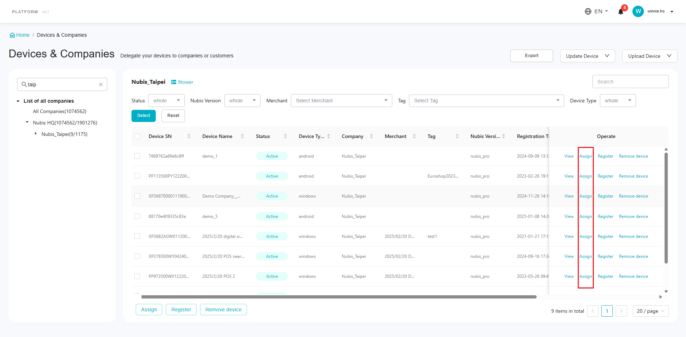The height and width of the screenshot is (337, 686).
Task: Click the Export button
Action: click(532, 56)
